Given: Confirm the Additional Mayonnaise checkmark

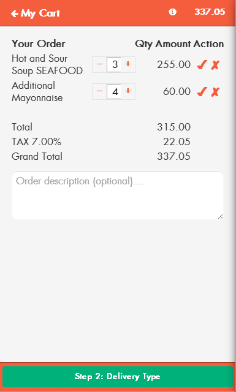Looking at the screenshot, I should pyautogui.click(x=202, y=92).
